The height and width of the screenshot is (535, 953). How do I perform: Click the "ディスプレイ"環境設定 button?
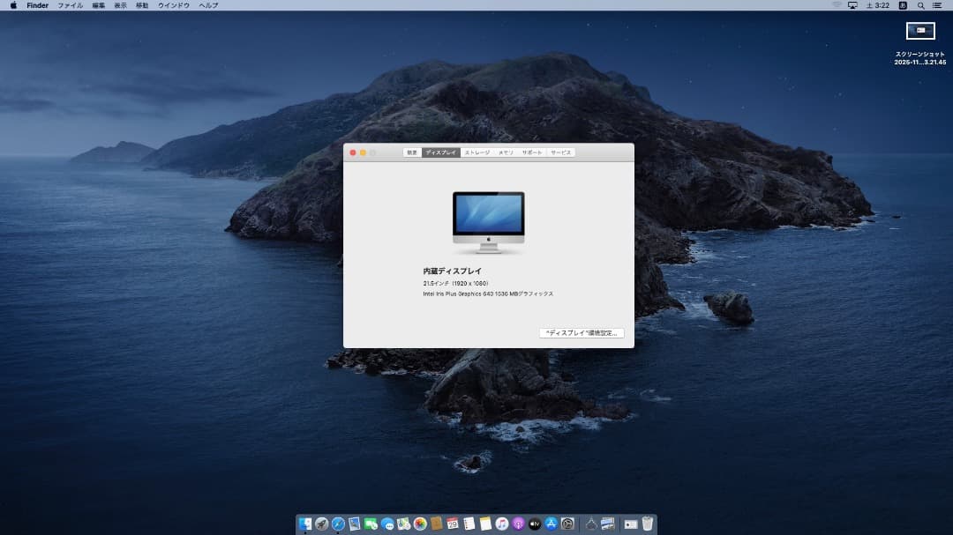pyautogui.click(x=582, y=332)
